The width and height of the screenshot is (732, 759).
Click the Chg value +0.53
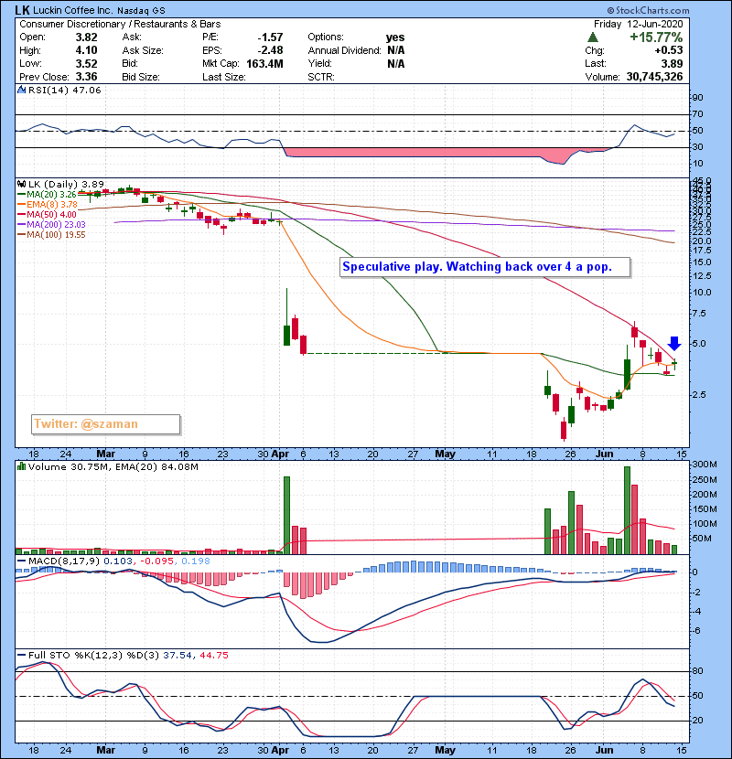tap(669, 50)
